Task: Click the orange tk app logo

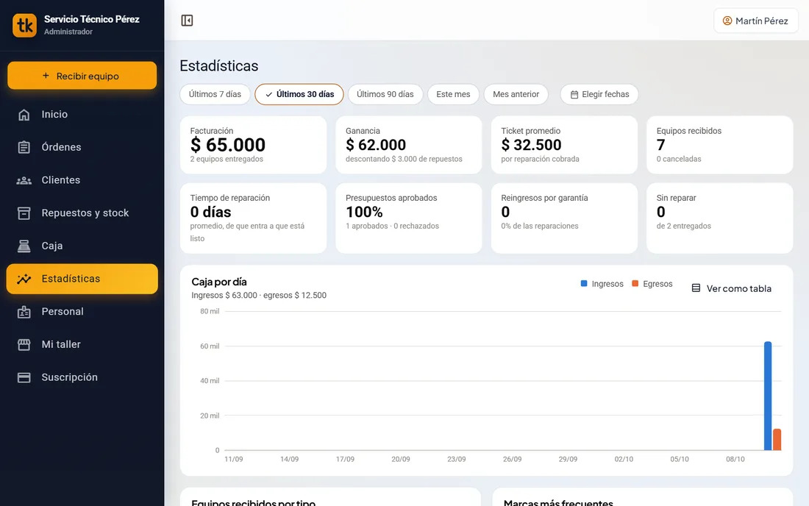Action: pos(24,25)
